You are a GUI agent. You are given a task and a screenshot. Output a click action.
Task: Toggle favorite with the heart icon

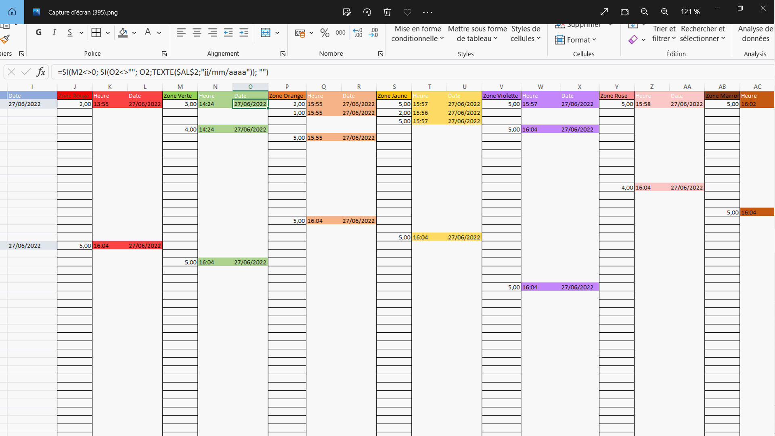pyautogui.click(x=407, y=12)
